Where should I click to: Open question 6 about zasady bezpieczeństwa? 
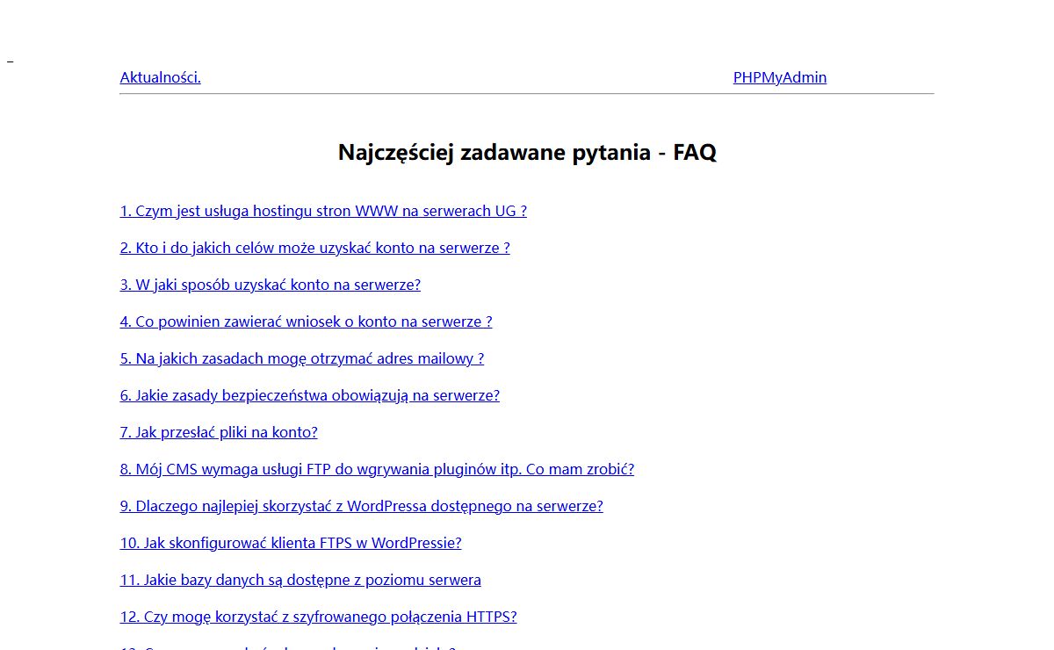click(310, 395)
